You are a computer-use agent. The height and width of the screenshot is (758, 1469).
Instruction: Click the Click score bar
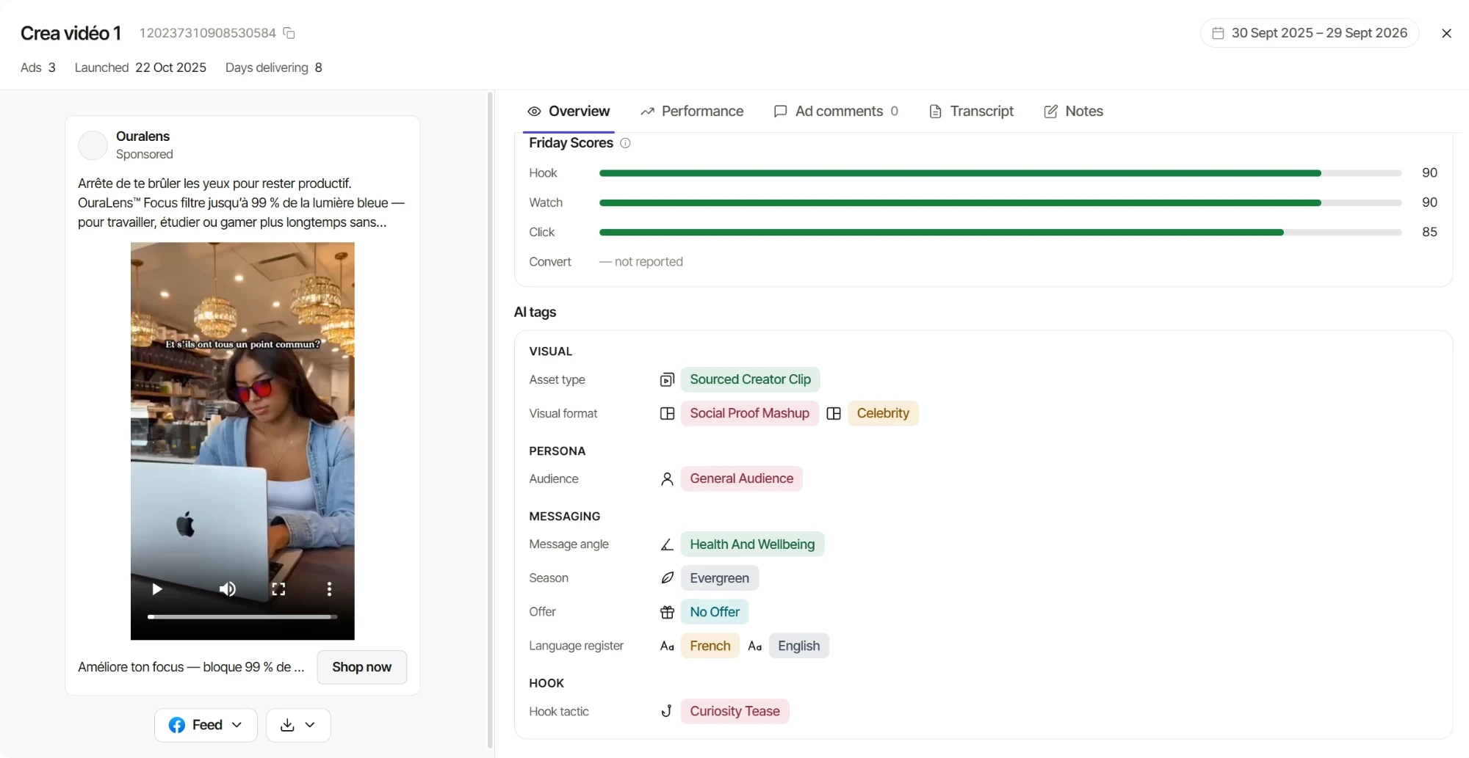pyautogui.click(x=1000, y=232)
